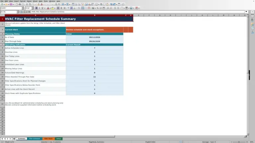The height and width of the screenshot is (143, 255).
Task: Apply AutoFilter funnel icon
Action: 82,4
